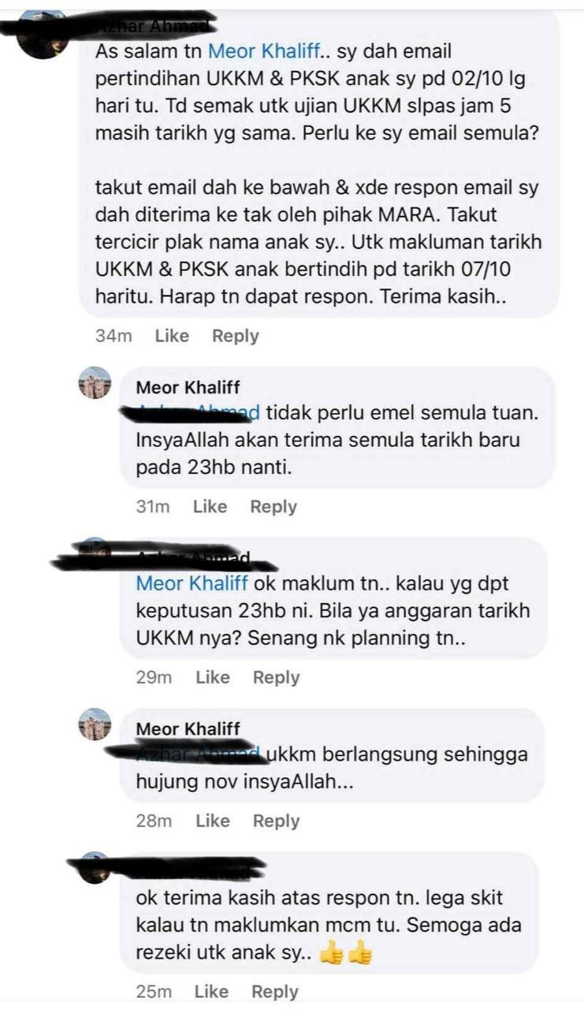Like Meor Khaliff's 31m comment
584x1009 pixels.
[x=210, y=507]
